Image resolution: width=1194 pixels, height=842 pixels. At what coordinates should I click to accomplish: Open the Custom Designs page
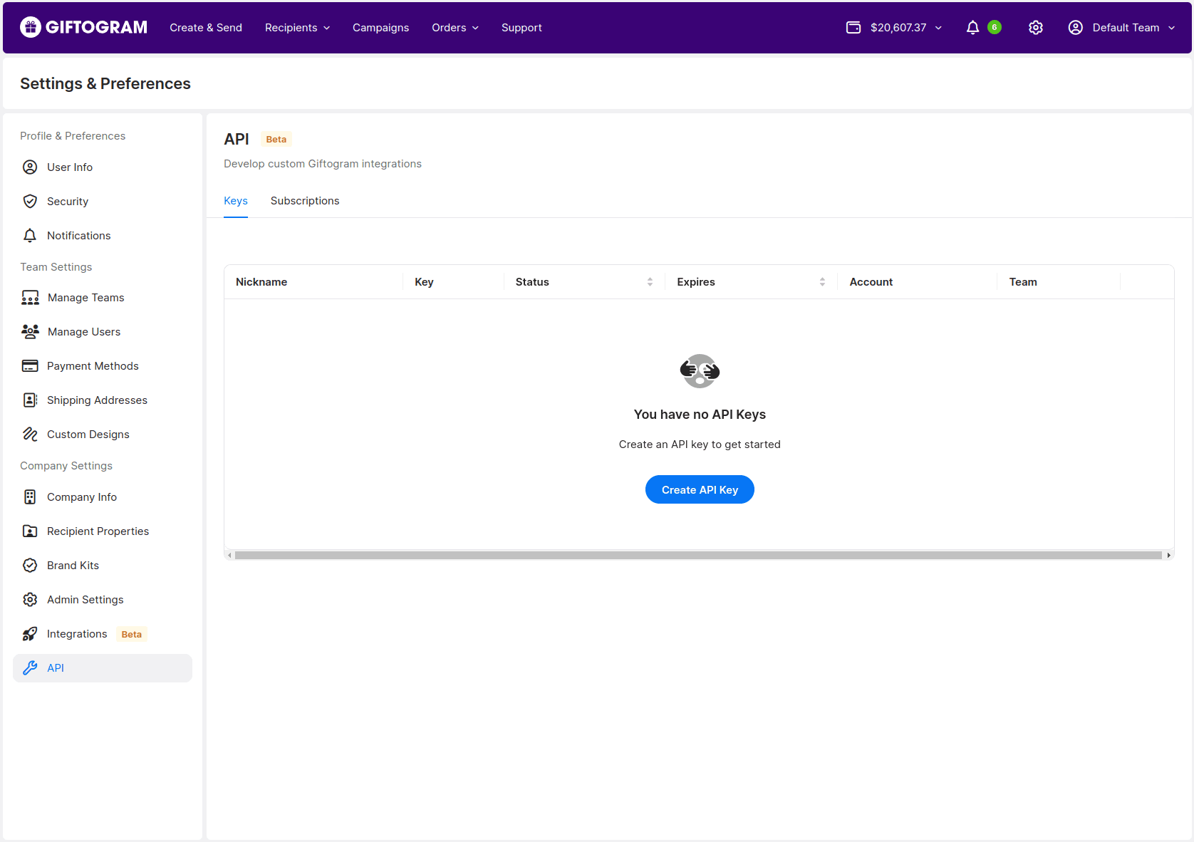103,435
